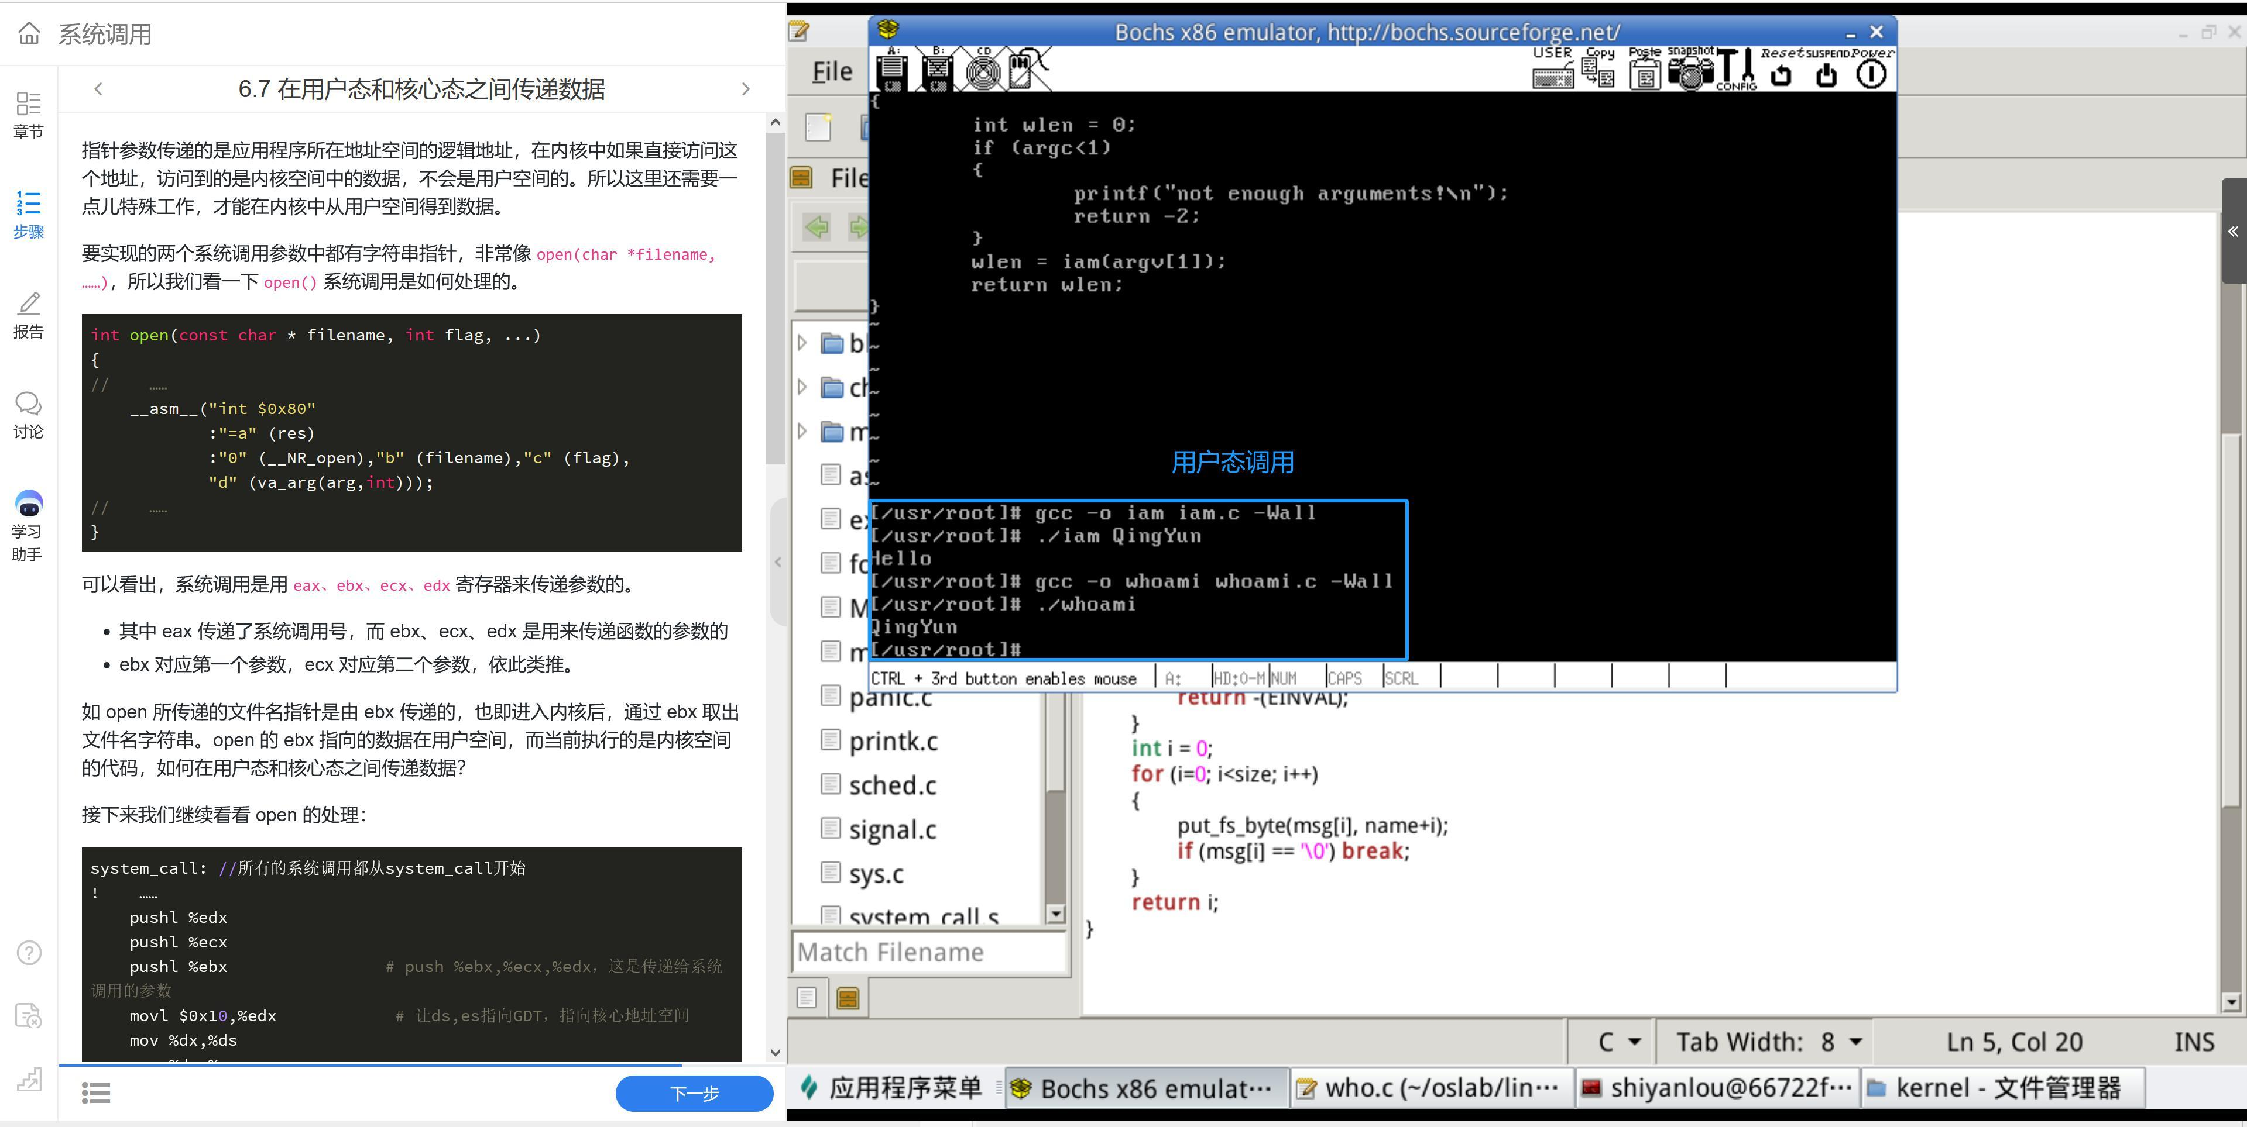
Task: Click the new document icon in editor toolbar
Action: click(818, 127)
